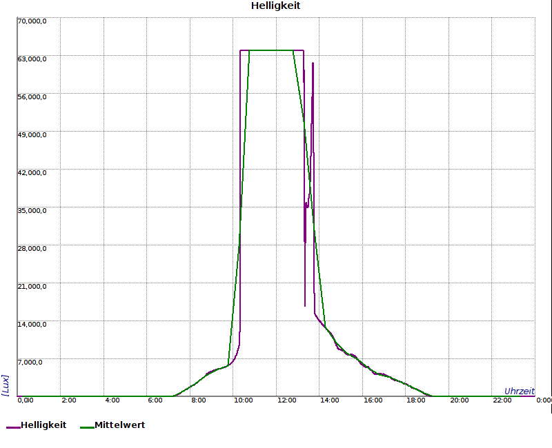Click the 21,000,0 y-axis value
Viewport: 552px width, 448px height.
coord(32,287)
